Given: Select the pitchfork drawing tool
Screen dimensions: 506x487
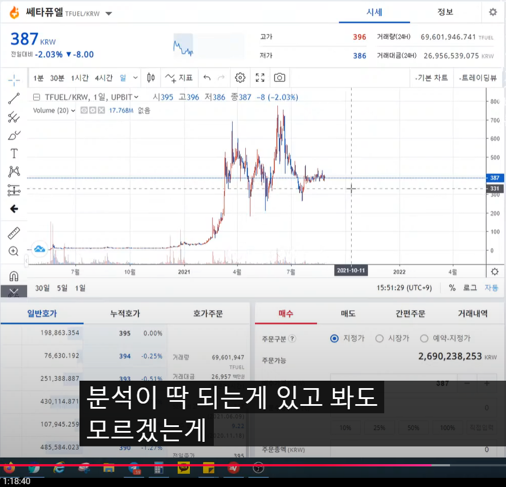Looking at the screenshot, I should click(x=14, y=117).
